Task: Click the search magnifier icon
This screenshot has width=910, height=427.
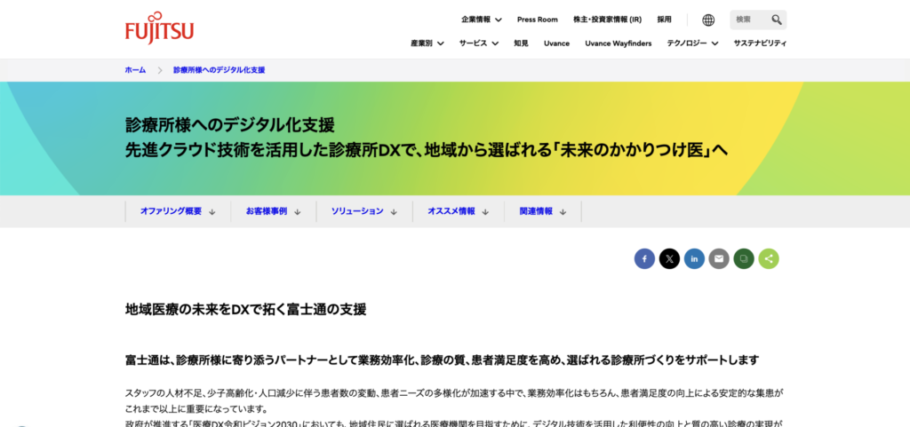Action: point(777,20)
